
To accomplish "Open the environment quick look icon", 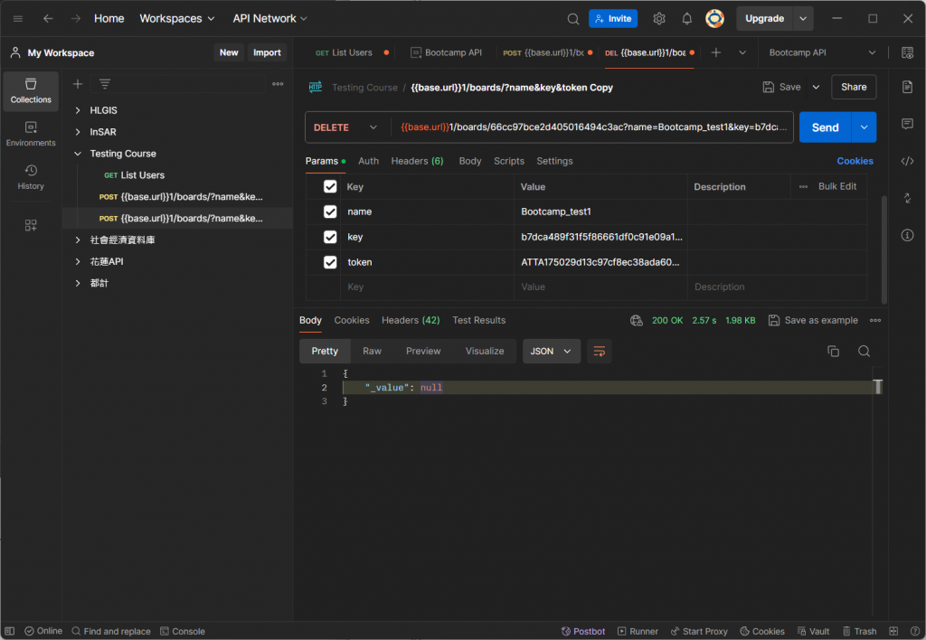I will click(908, 52).
